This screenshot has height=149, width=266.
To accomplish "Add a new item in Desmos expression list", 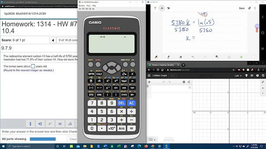I will [x=149, y=82].
